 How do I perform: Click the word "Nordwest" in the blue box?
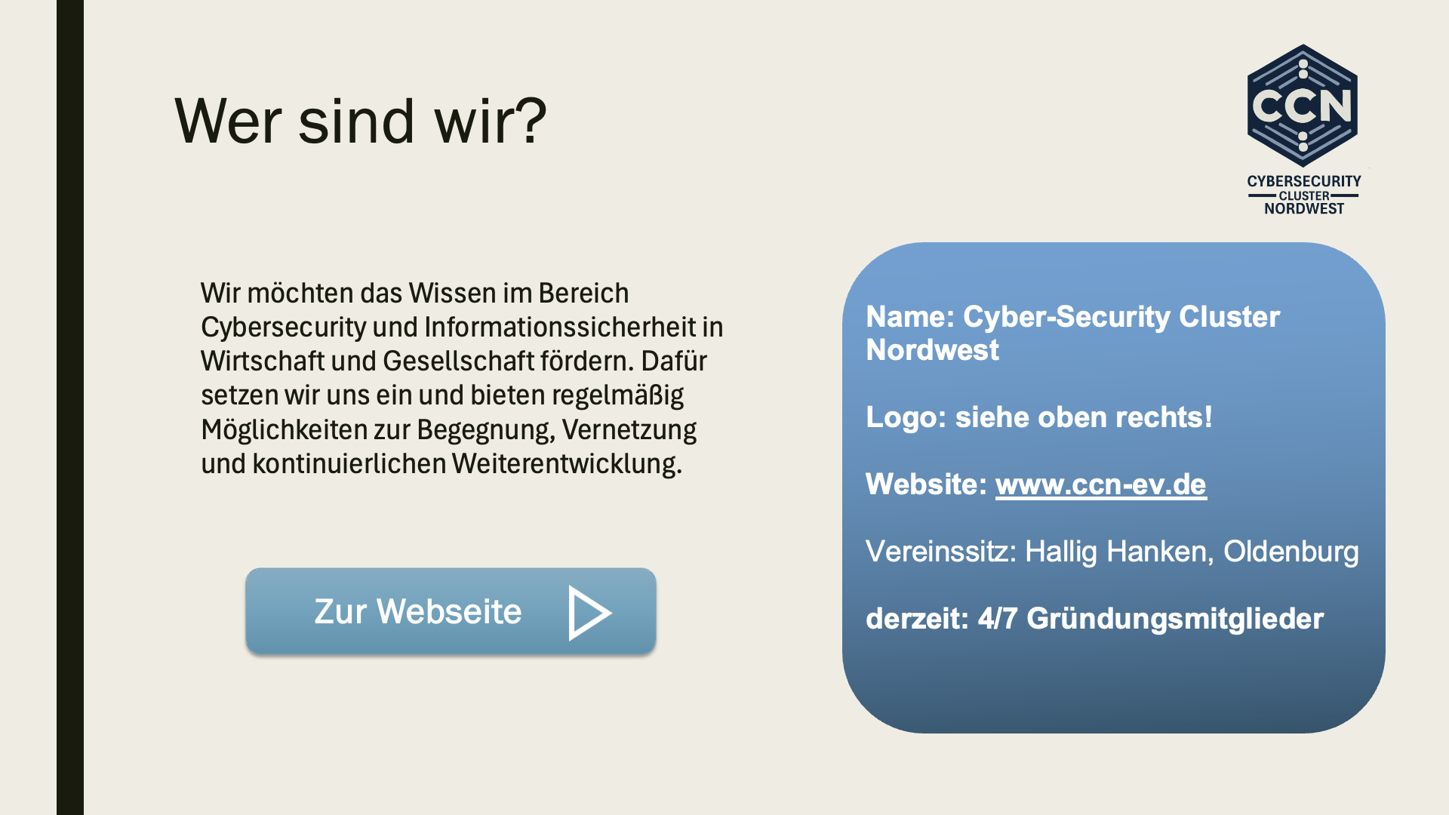click(932, 350)
